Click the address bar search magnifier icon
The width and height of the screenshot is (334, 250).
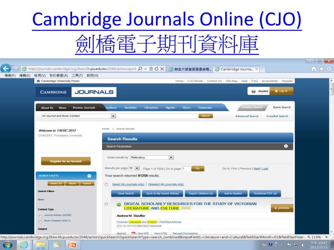point(140,69)
